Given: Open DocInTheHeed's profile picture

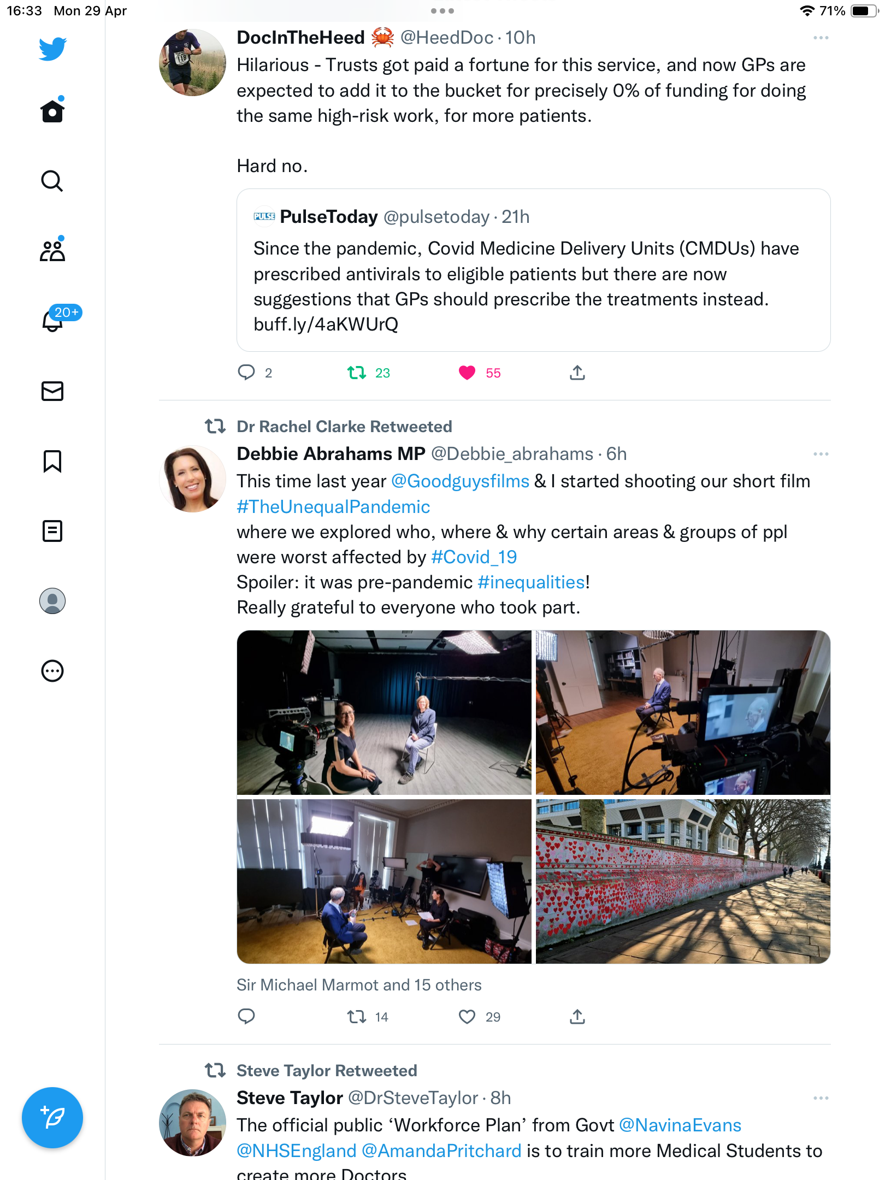Looking at the screenshot, I should 192,62.
